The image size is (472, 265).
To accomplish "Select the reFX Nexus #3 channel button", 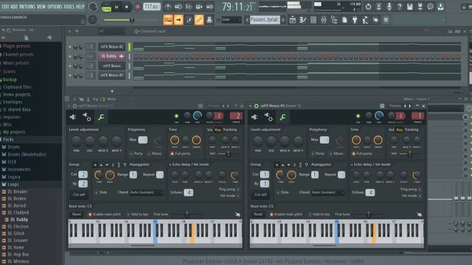I will click(111, 75).
